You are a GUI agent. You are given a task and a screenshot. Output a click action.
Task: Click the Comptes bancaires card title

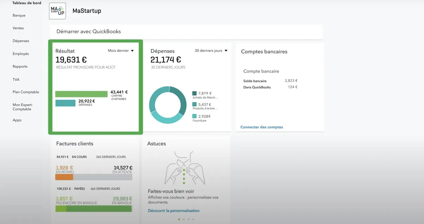pyautogui.click(x=264, y=52)
